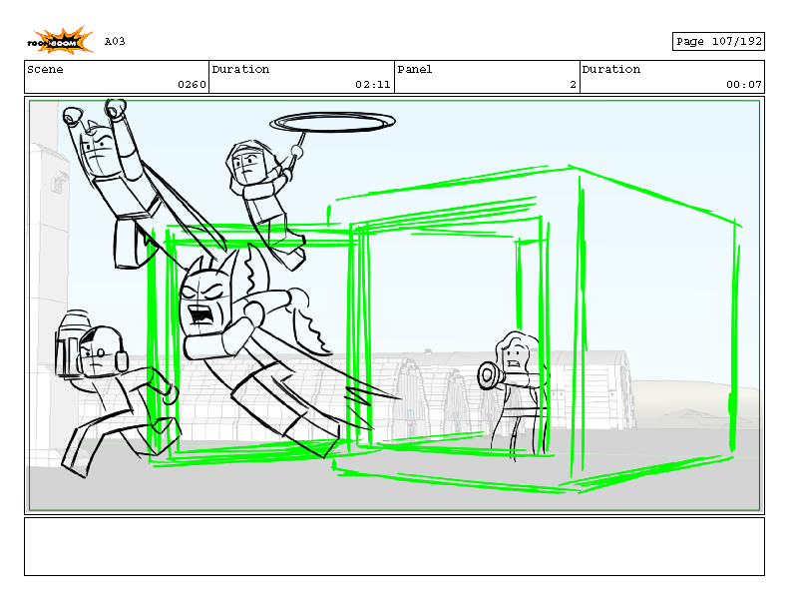Click the 'Panel' header label

tap(415, 70)
